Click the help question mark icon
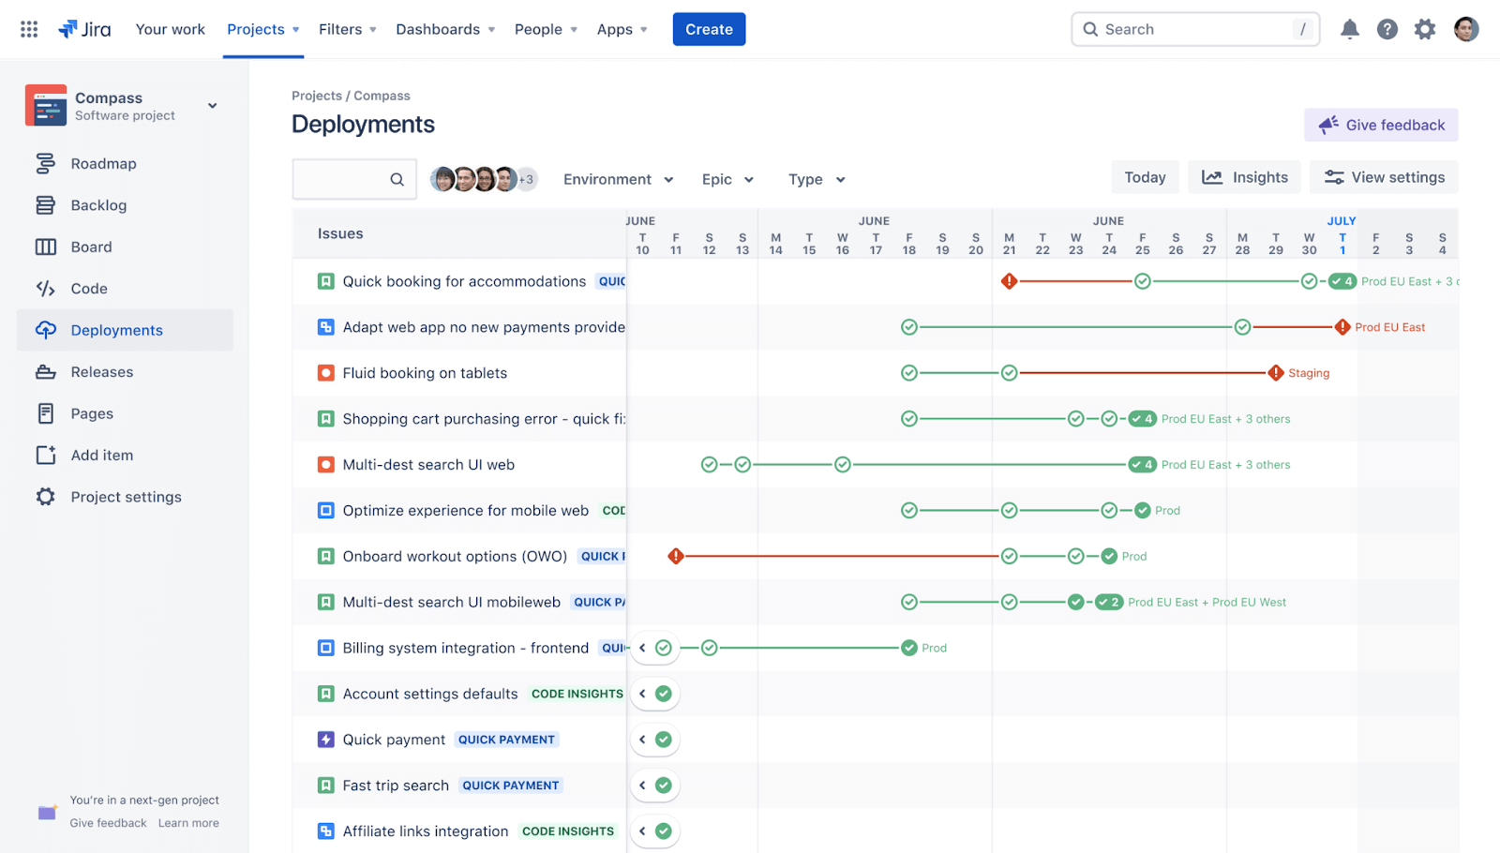Image resolution: width=1500 pixels, height=853 pixels. [1387, 29]
